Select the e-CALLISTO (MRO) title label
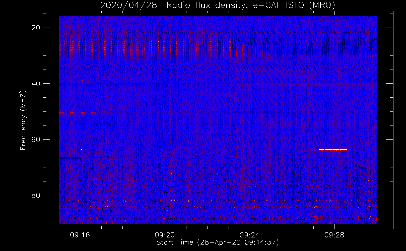This screenshot has height=251, width=406. coord(294,5)
